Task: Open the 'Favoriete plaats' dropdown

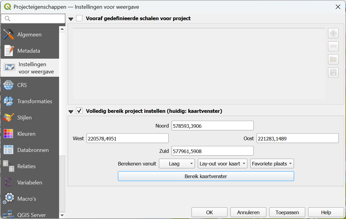Action: (x=272, y=164)
